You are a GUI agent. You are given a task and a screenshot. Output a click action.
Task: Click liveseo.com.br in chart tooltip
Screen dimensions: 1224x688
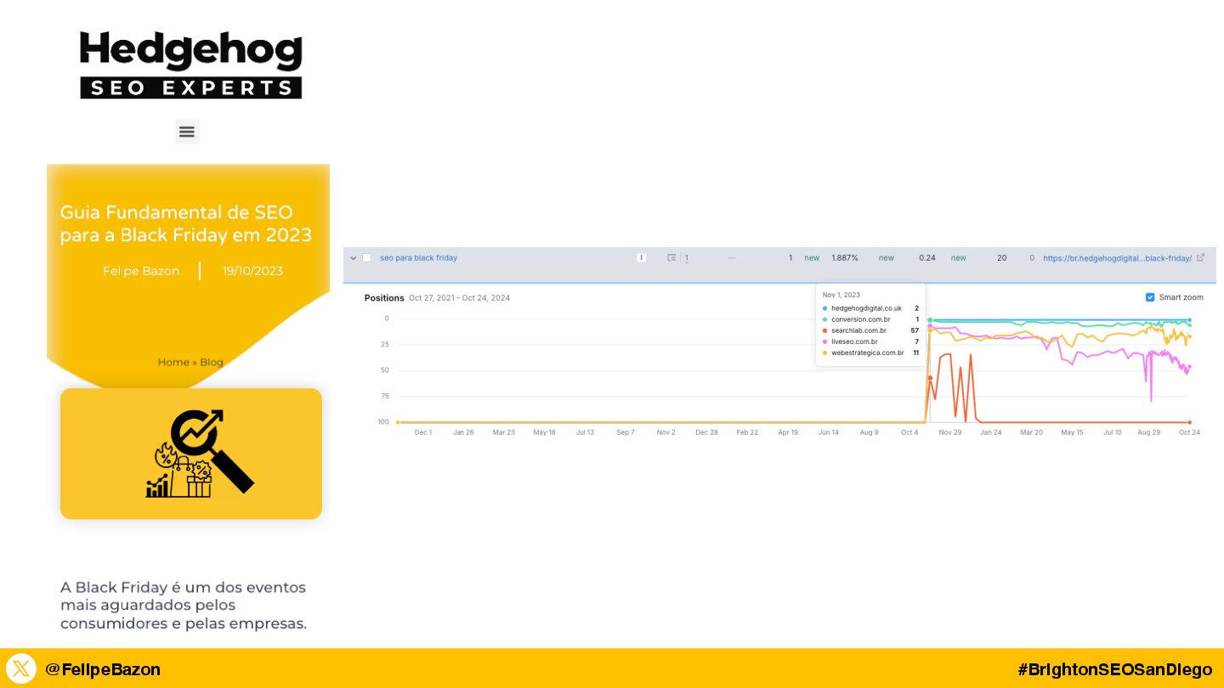(x=854, y=341)
